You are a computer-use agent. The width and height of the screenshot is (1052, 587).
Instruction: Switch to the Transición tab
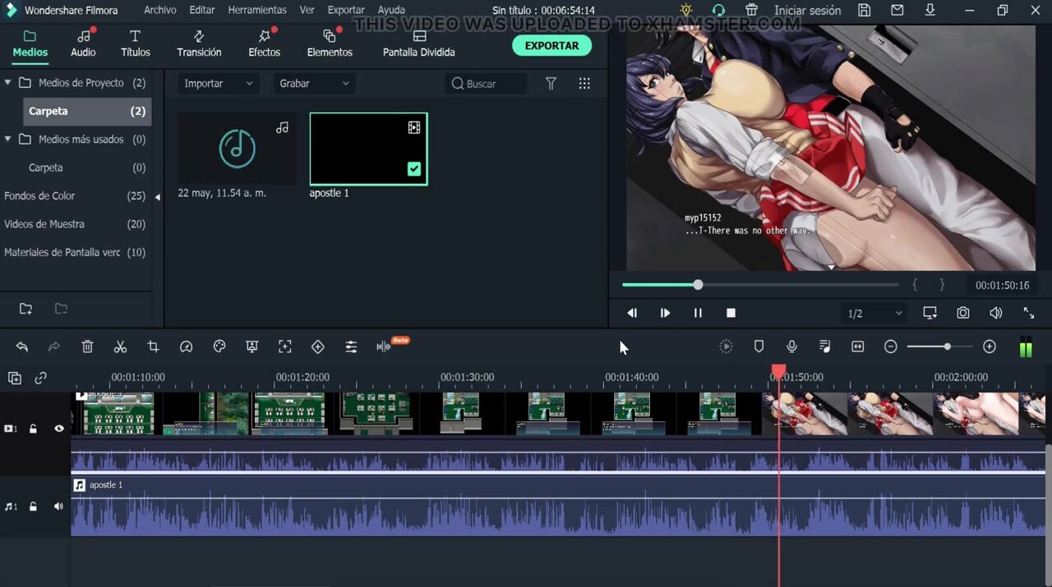(x=199, y=44)
